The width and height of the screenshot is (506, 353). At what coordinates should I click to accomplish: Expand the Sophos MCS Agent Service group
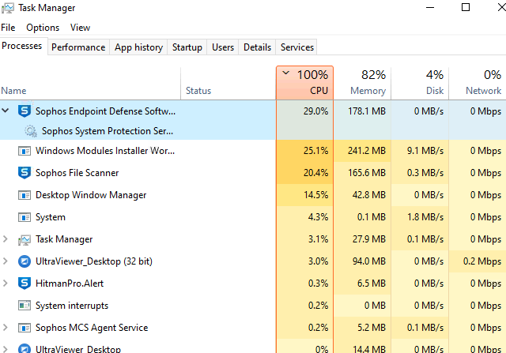(x=7, y=328)
